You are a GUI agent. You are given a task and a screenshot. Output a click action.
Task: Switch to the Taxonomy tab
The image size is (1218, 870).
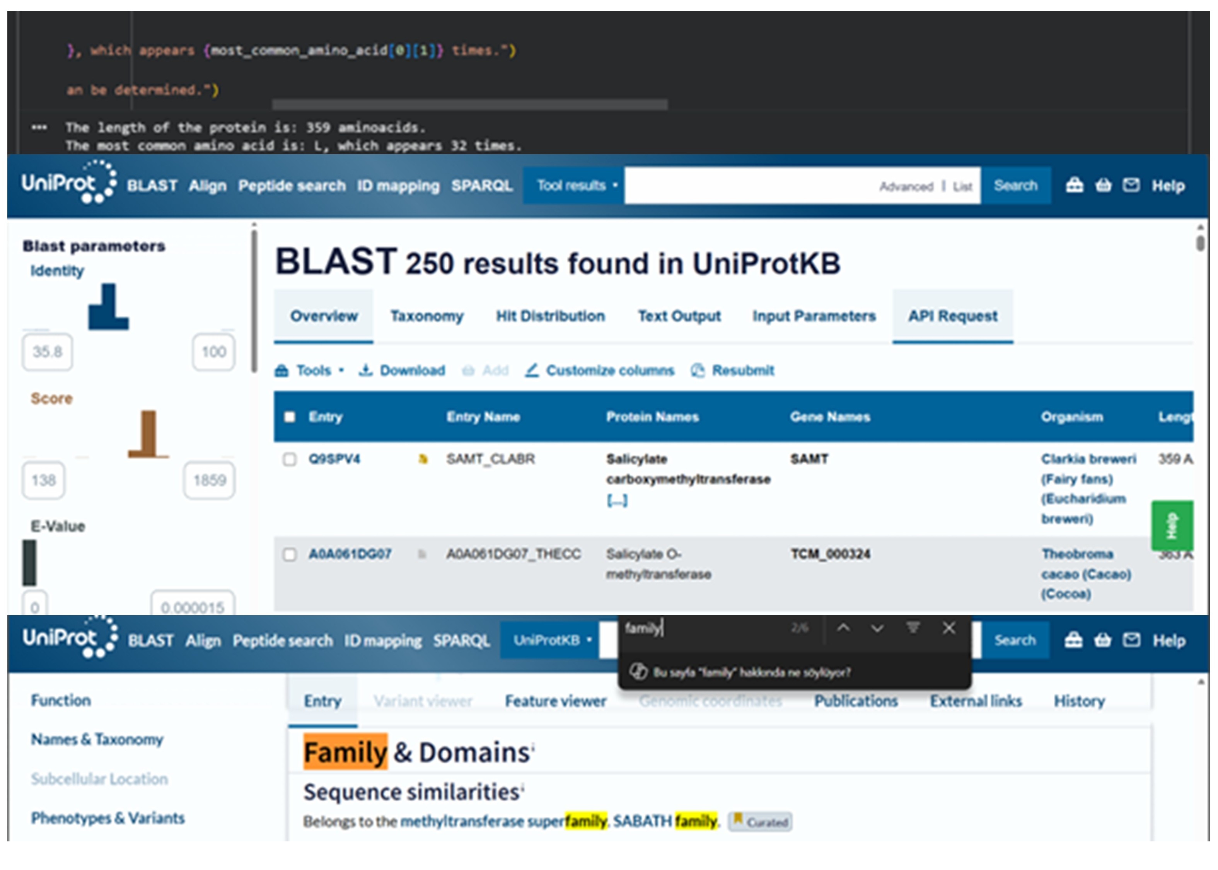(426, 316)
